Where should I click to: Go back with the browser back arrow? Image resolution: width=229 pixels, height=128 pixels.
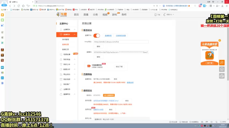[x=10, y=6]
